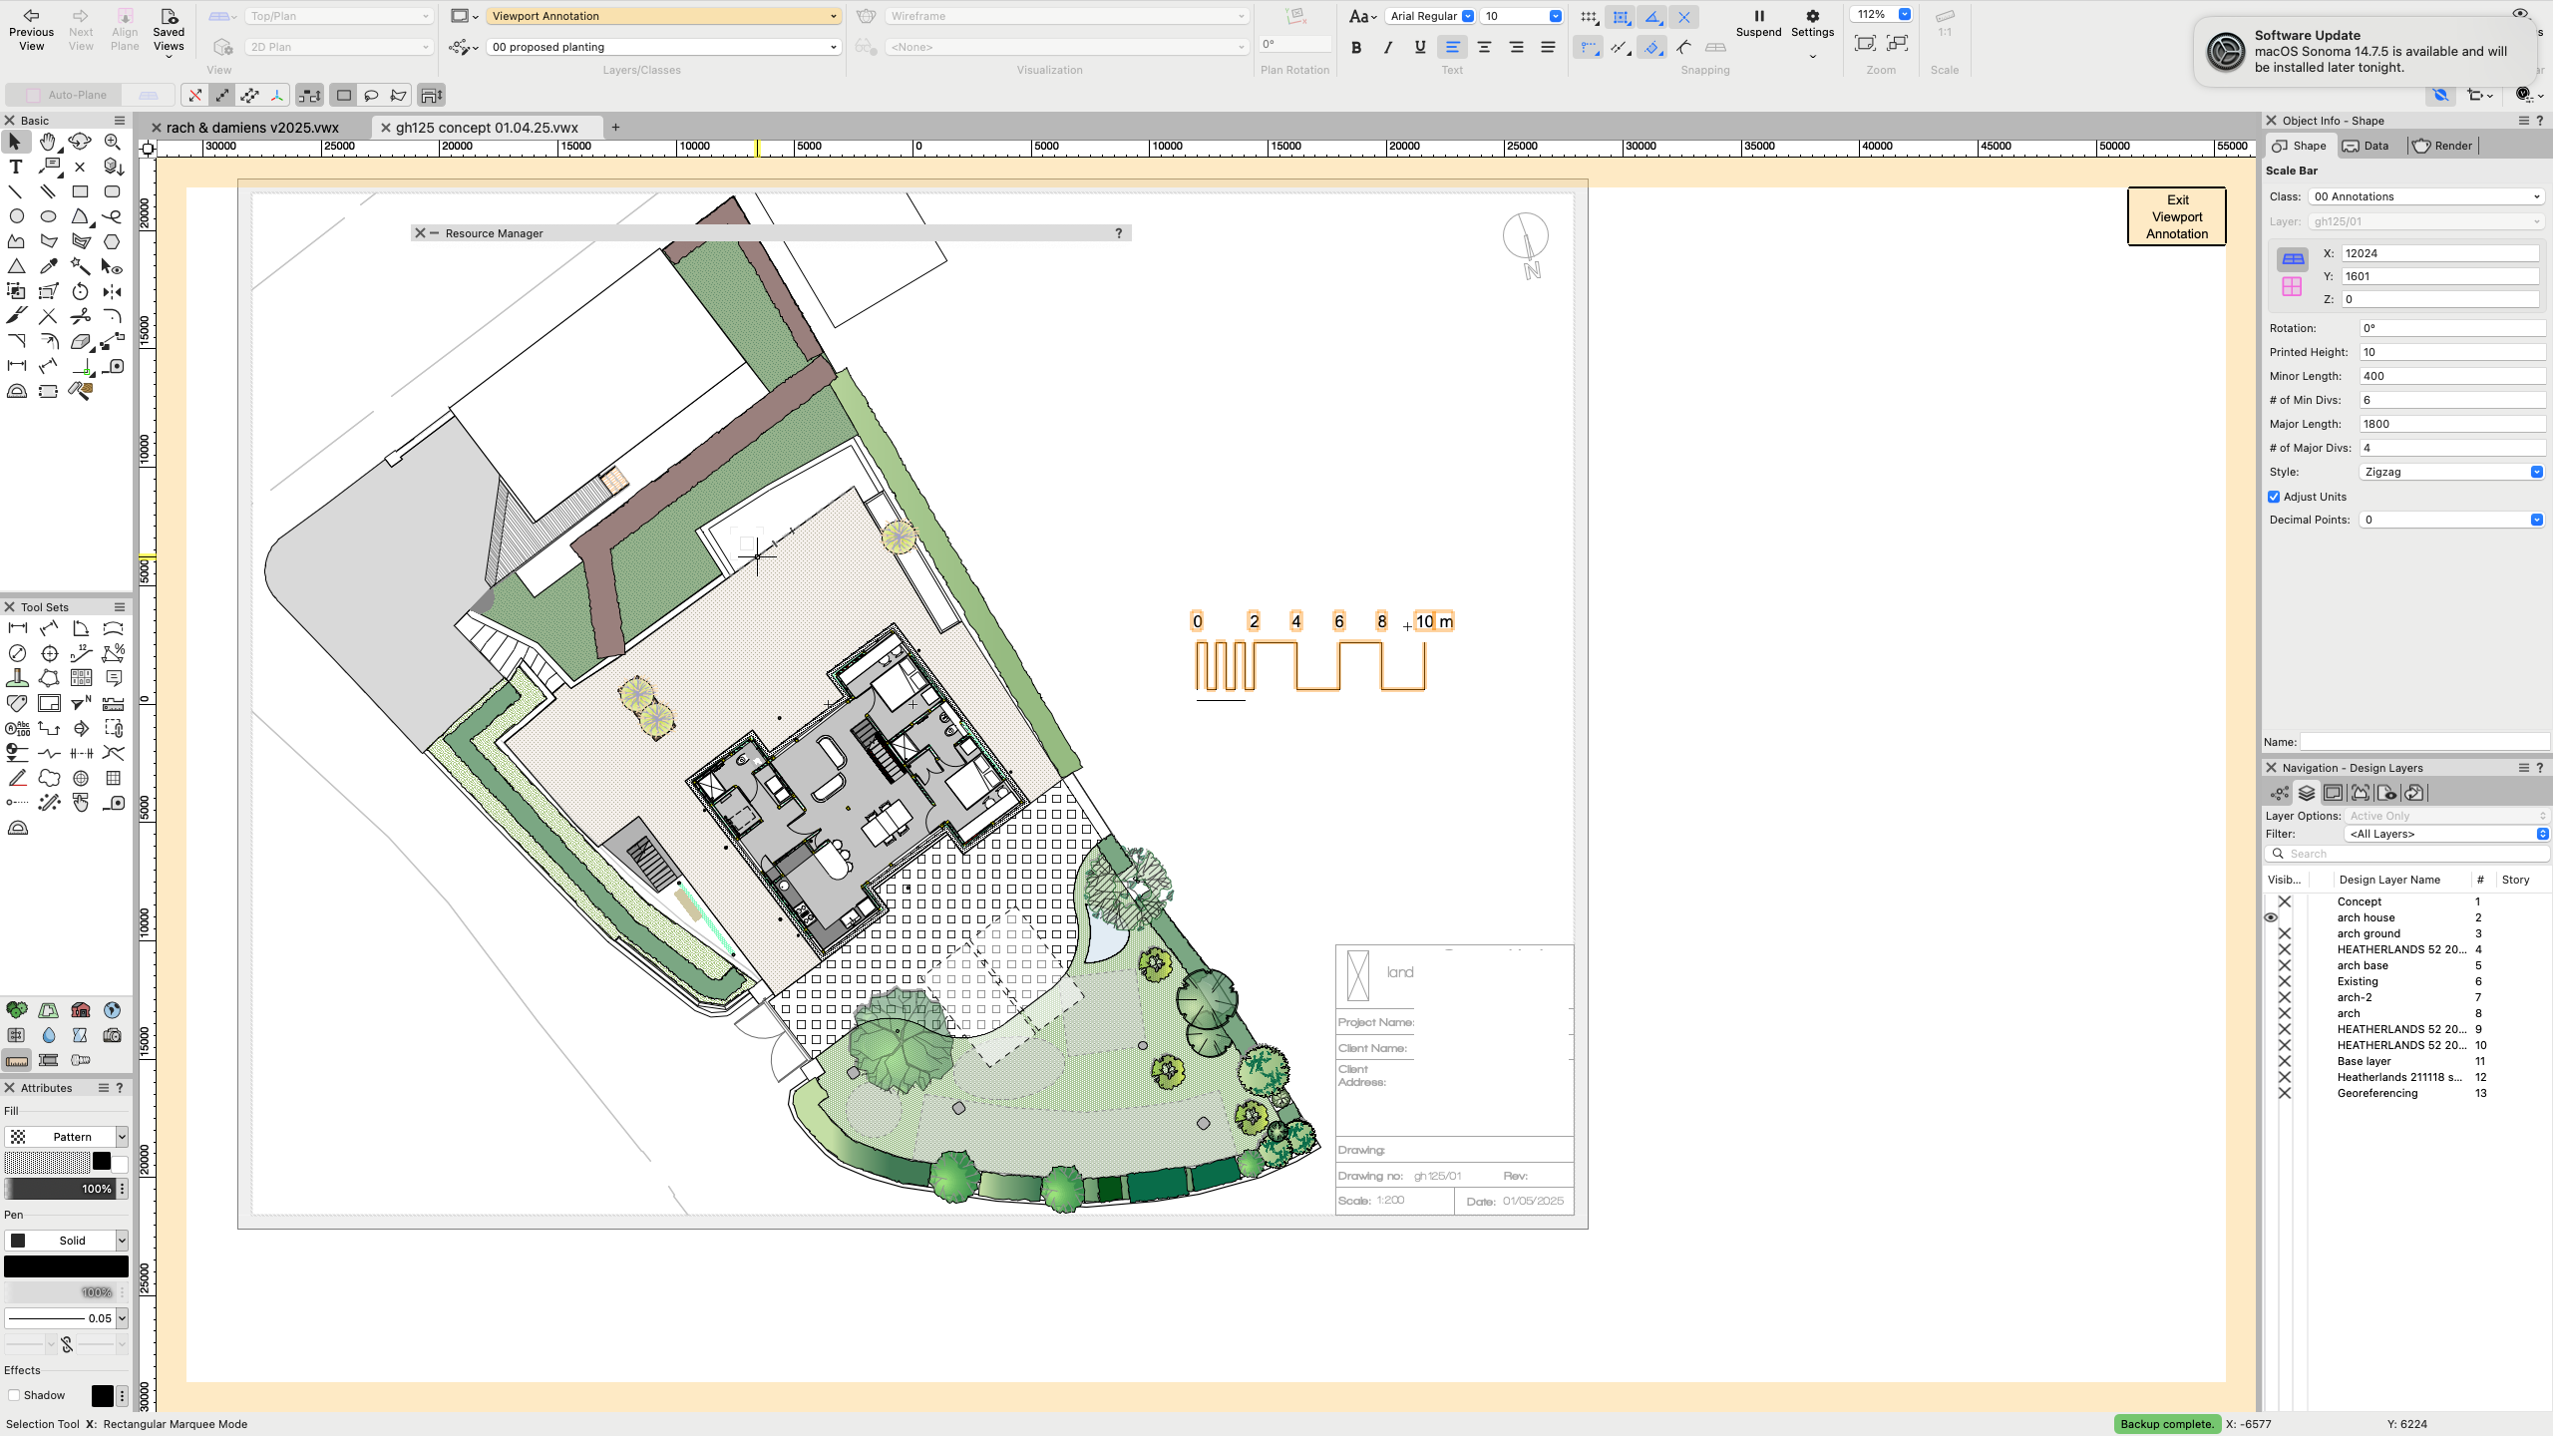Uncheck the Adjust Units checkbox

pyautogui.click(x=2275, y=496)
